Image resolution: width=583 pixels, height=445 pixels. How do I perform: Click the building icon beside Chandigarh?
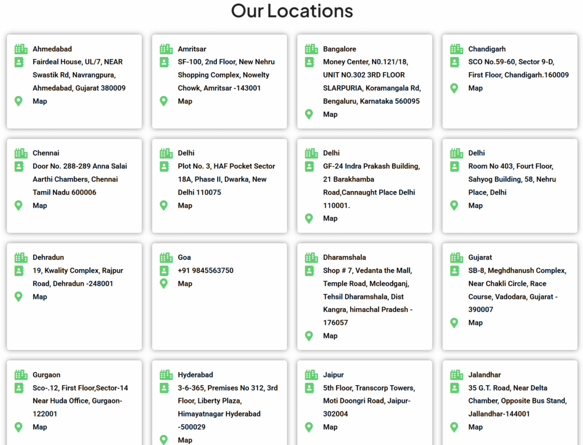(457, 49)
